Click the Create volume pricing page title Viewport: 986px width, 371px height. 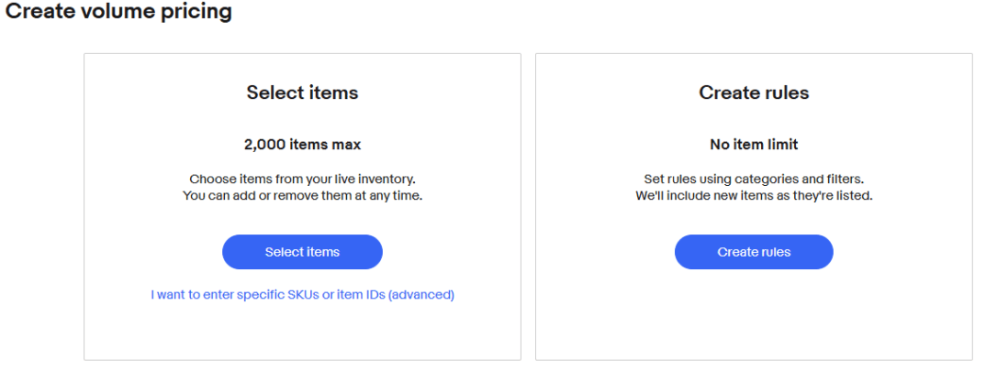118,13
